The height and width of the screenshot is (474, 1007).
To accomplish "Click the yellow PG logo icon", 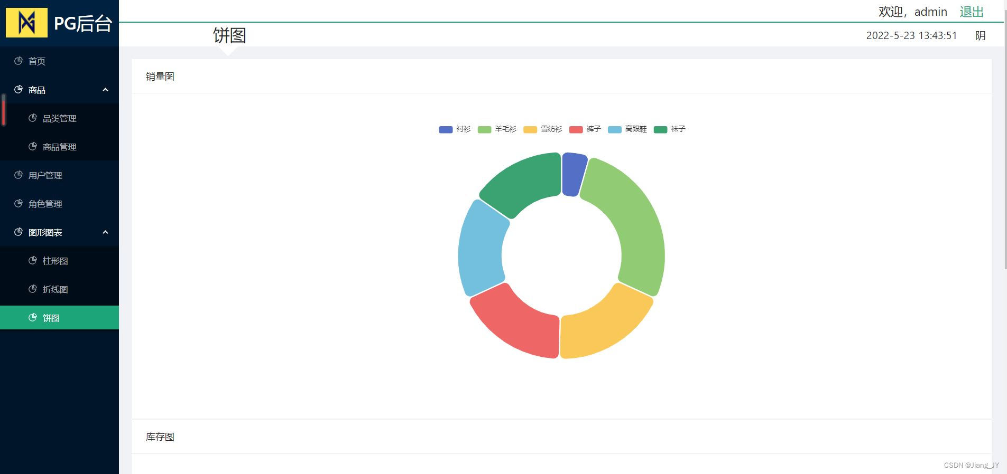I will click(x=26, y=22).
